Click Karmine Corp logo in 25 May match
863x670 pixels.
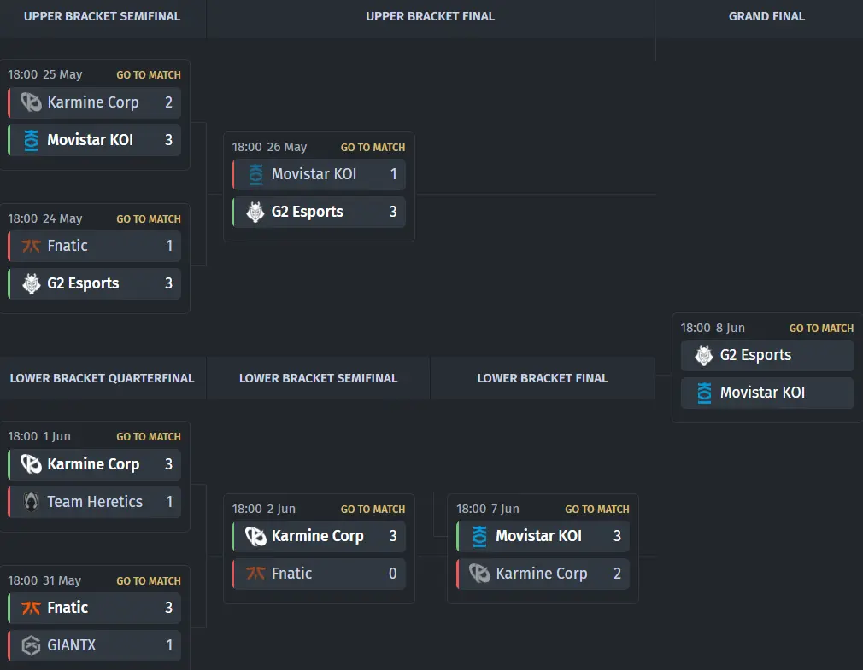(31, 102)
